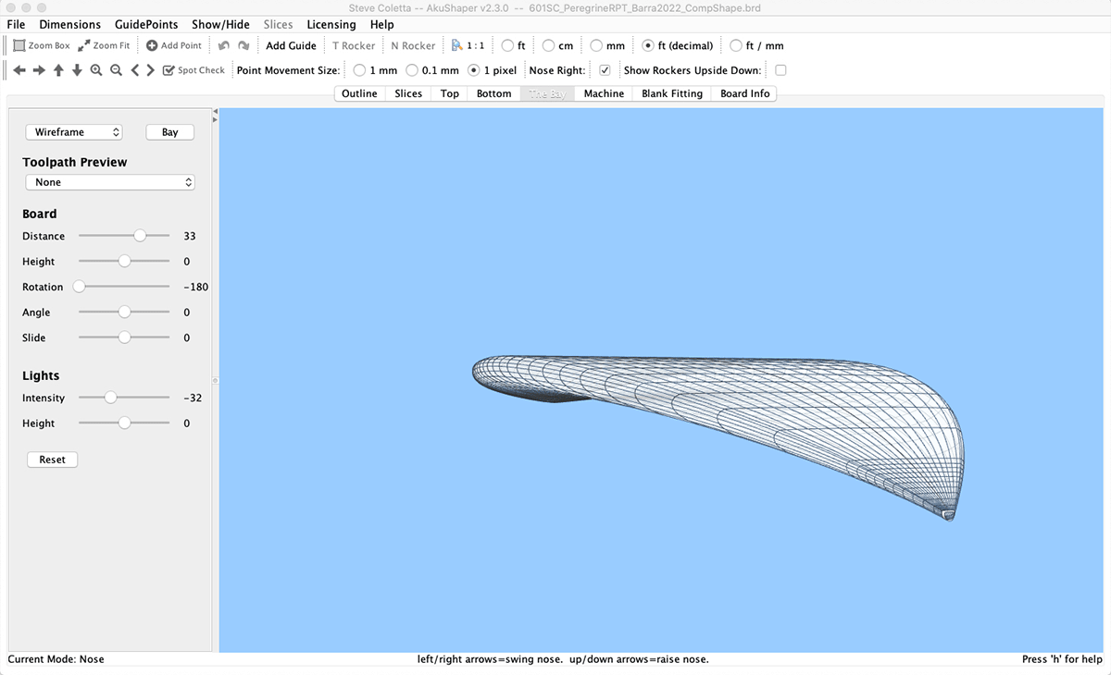Collapse the side panel with the top divider arrow
The height and width of the screenshot is (675, 1111).
pyautogui.click(x=215, y=112)
